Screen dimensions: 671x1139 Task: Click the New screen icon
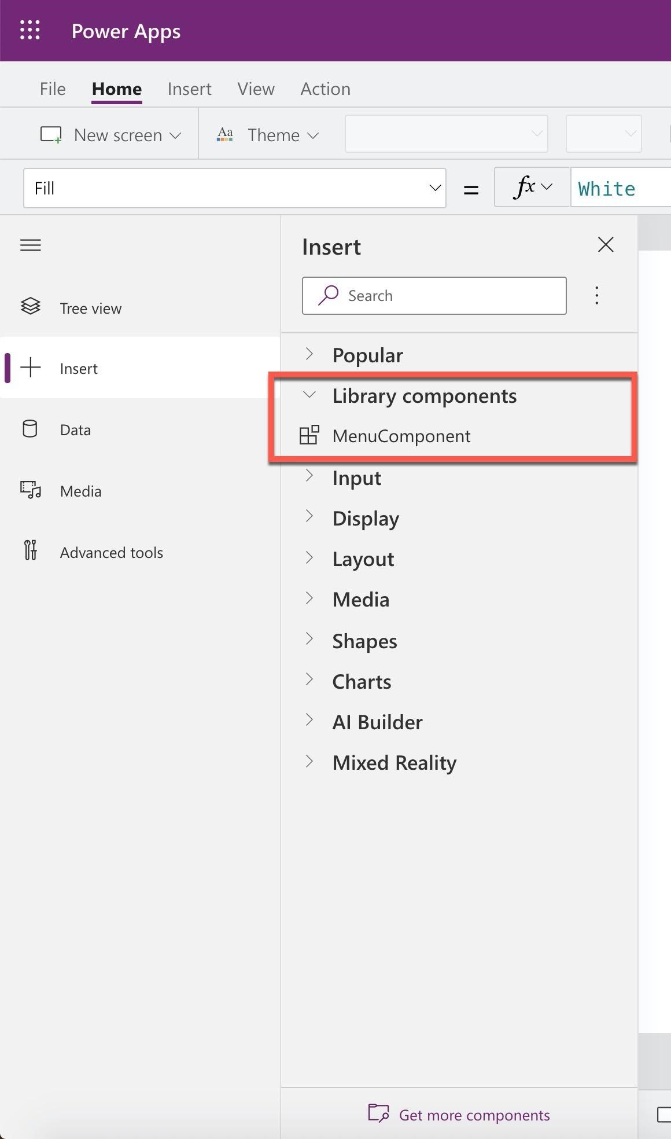[x=51, y=135]
